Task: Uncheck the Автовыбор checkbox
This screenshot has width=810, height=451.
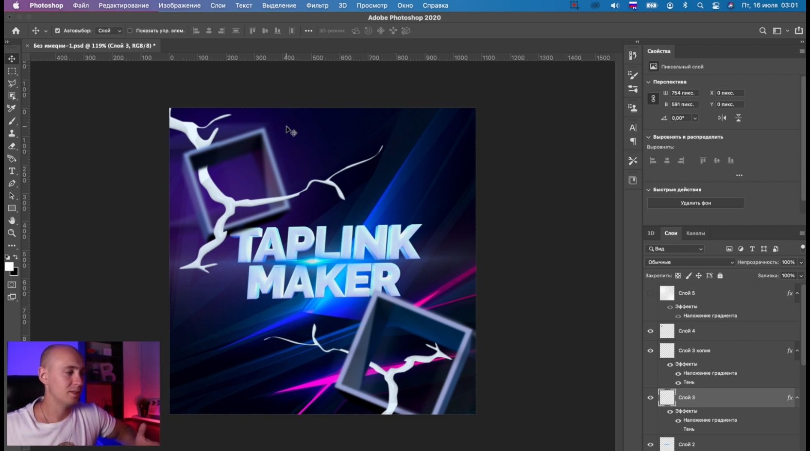Action: [x=57, y=31]
